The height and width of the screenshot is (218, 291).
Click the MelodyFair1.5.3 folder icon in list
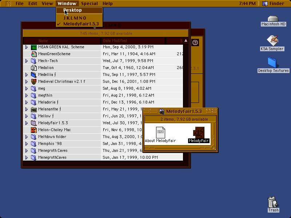click(33, 123)
